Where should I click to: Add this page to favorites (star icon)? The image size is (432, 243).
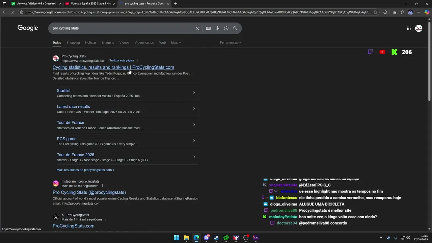pyautogui.click(x=375, y=12)
